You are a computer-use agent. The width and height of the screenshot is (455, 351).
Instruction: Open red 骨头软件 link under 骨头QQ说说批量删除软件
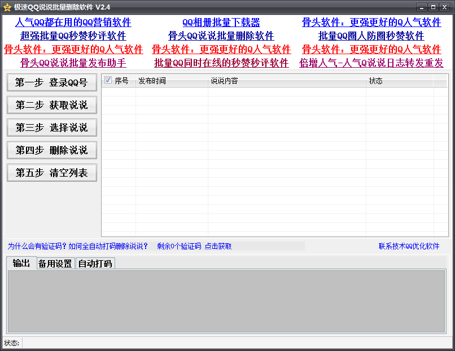click(221, 49)
